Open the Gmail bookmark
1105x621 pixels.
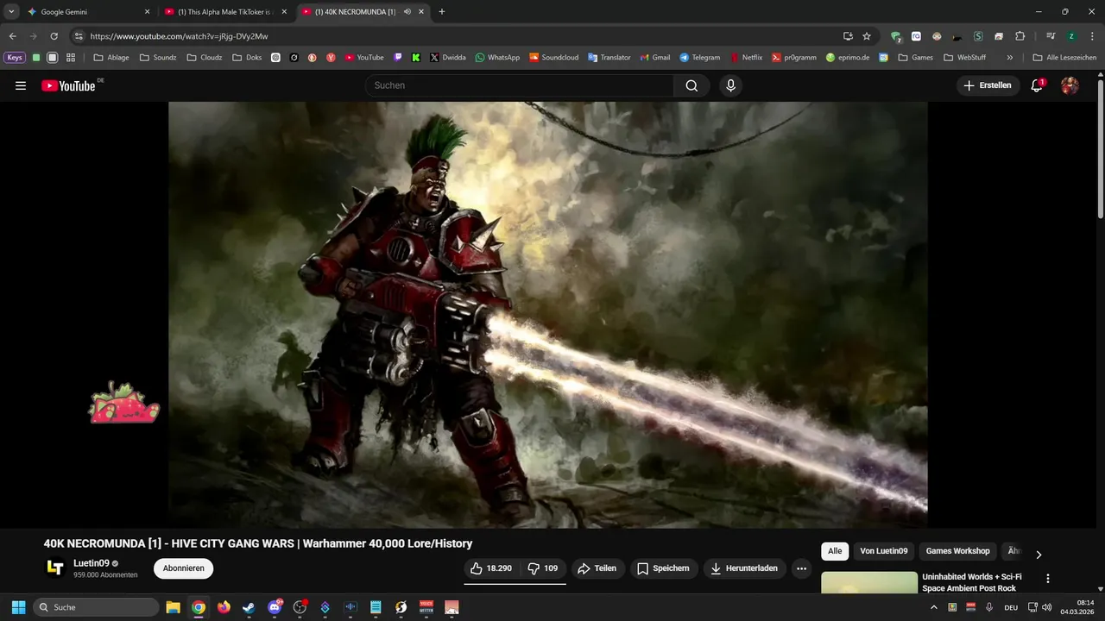654,58
